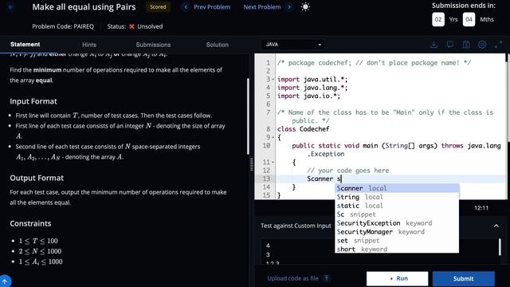This screenshot has width=510, height=287.
Task: Click the '02' years countdown box
Action: pyautogui.click(x=438, y=19)
